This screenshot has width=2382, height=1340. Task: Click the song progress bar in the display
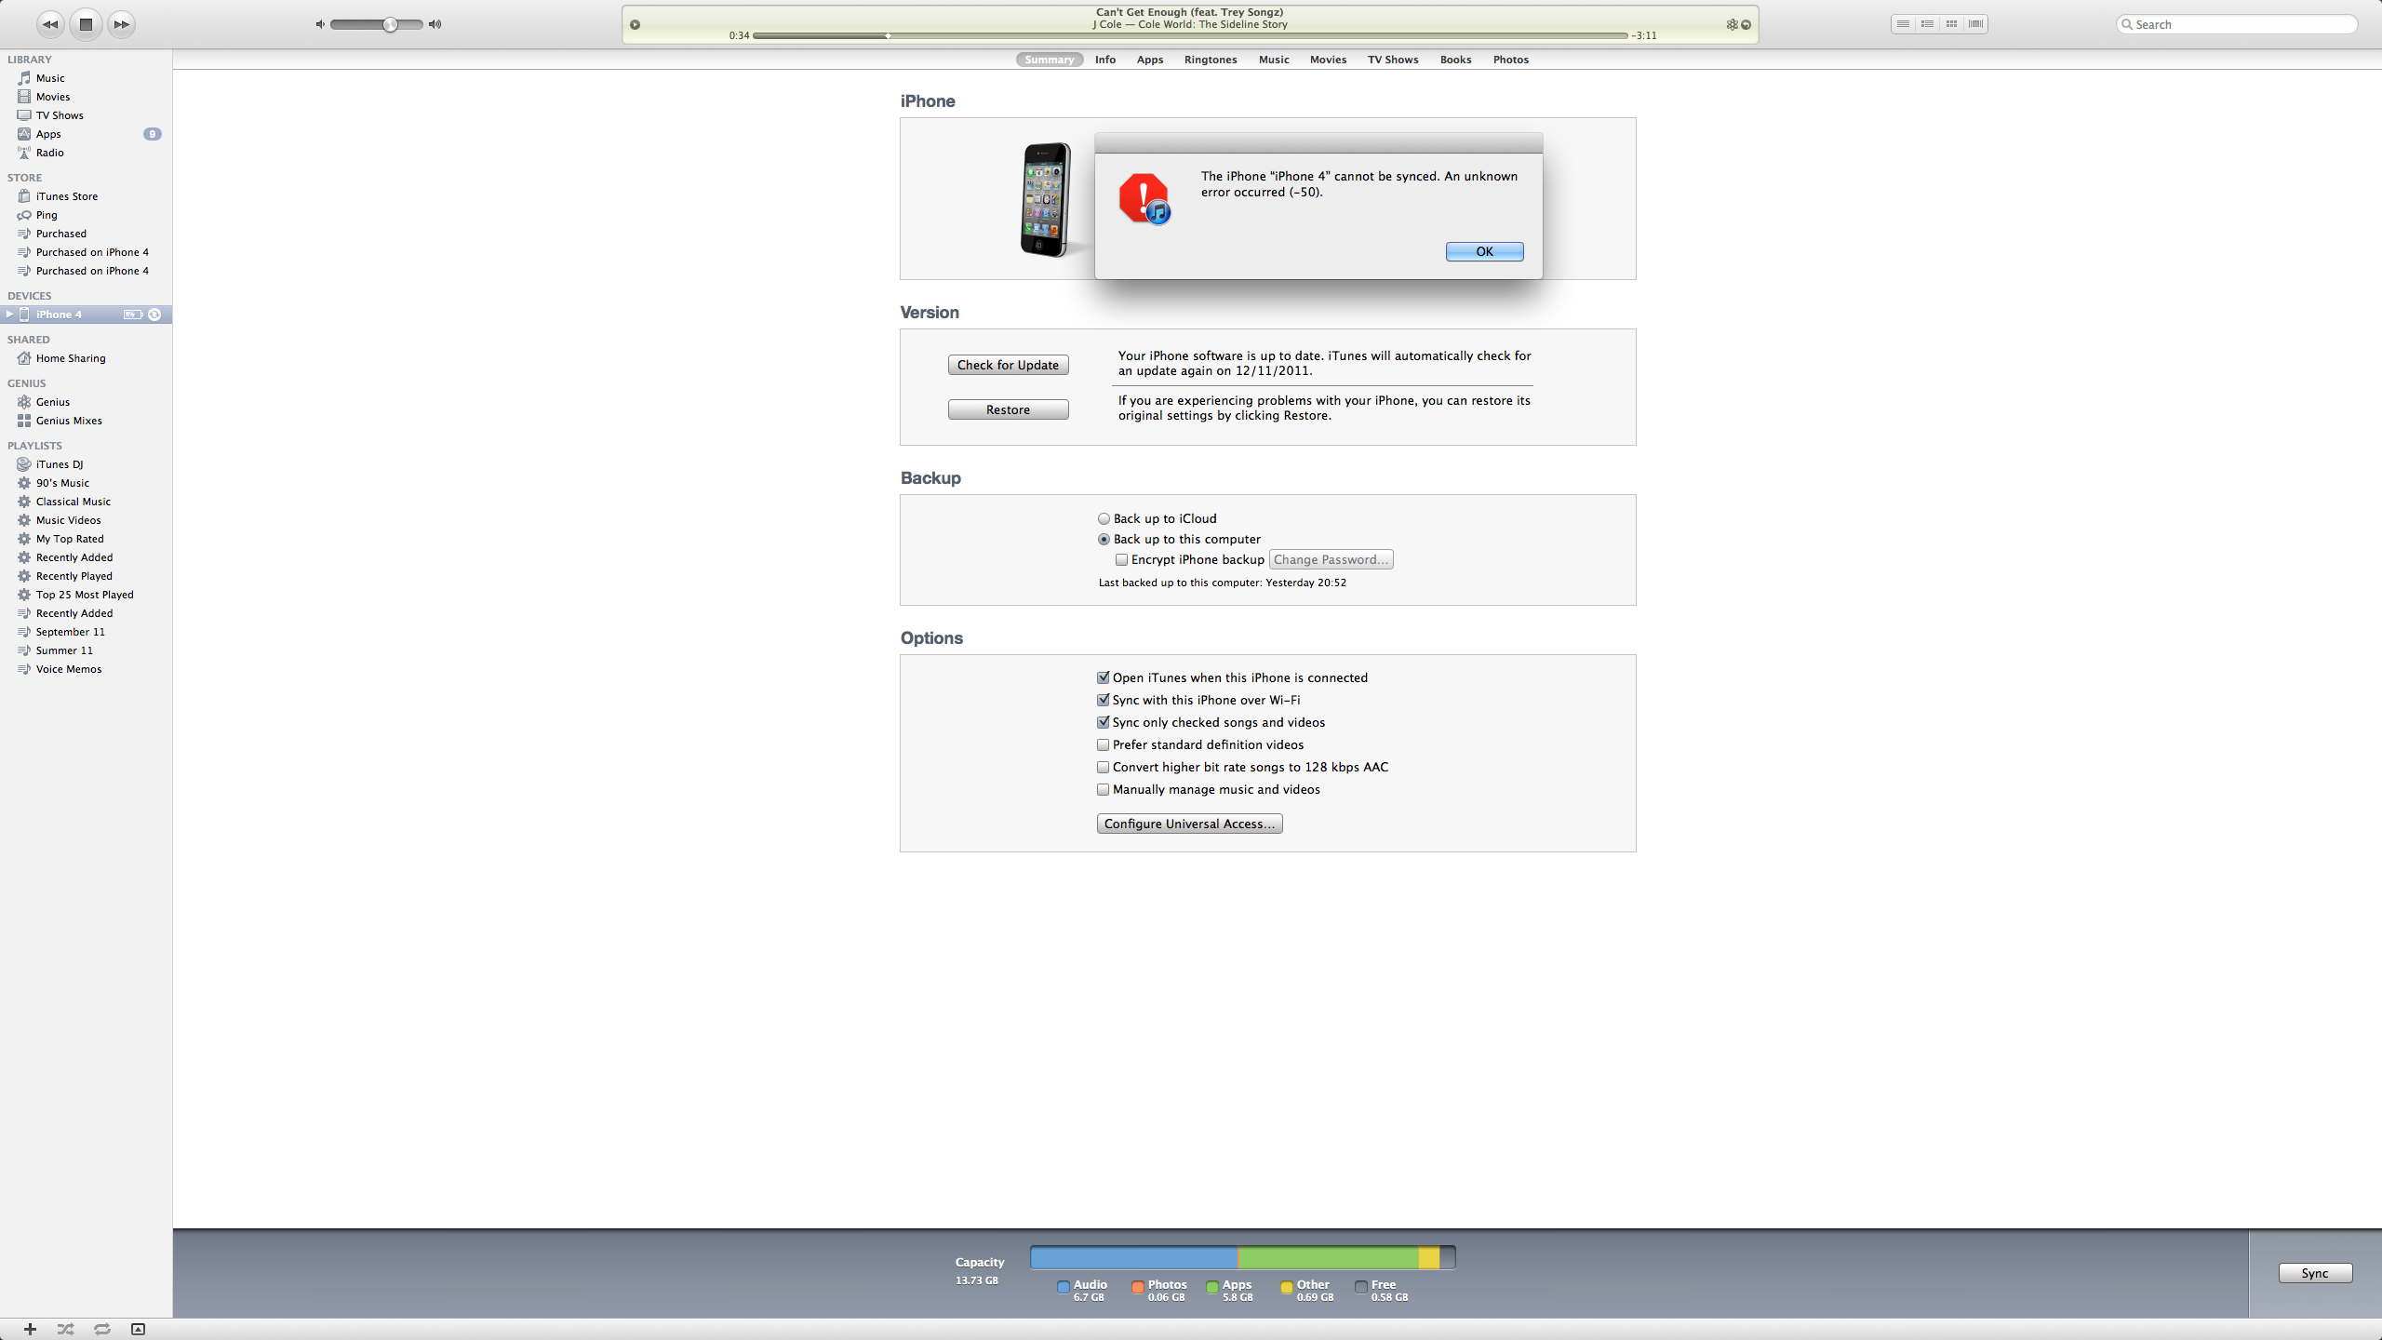point(1190,35)
